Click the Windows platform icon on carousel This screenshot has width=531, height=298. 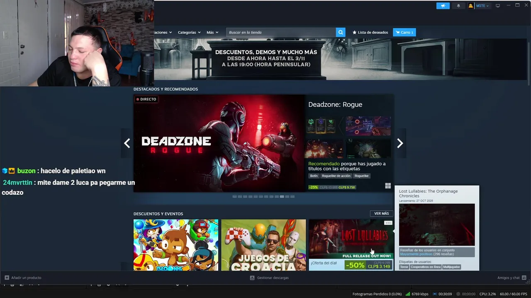click(388, 186)
